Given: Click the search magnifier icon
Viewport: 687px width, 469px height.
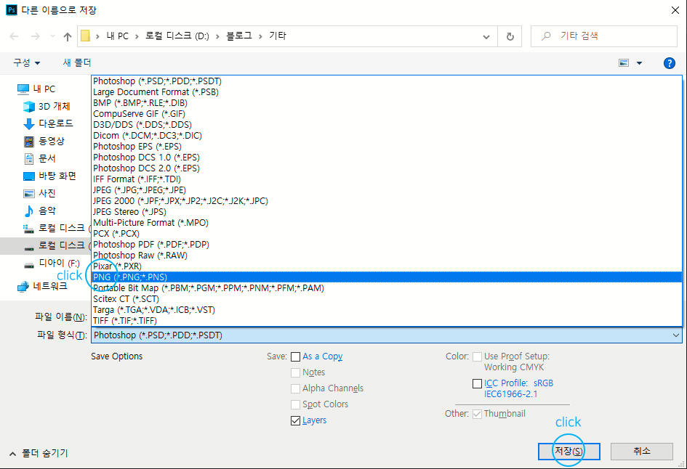Looking at the screenshot, I should (x=546, y=36).
